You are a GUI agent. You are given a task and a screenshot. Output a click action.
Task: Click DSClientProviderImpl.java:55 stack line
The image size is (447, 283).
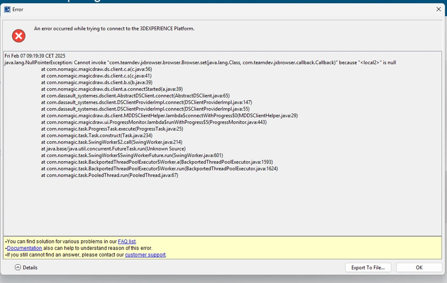coord(145,109)
